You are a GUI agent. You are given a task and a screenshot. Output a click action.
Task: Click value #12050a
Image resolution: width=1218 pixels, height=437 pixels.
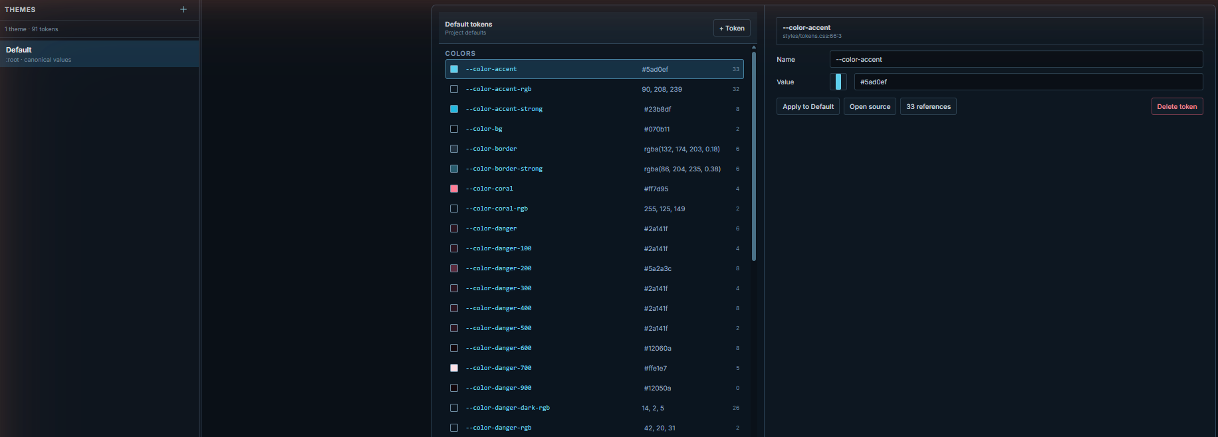(x=658, y=388)
